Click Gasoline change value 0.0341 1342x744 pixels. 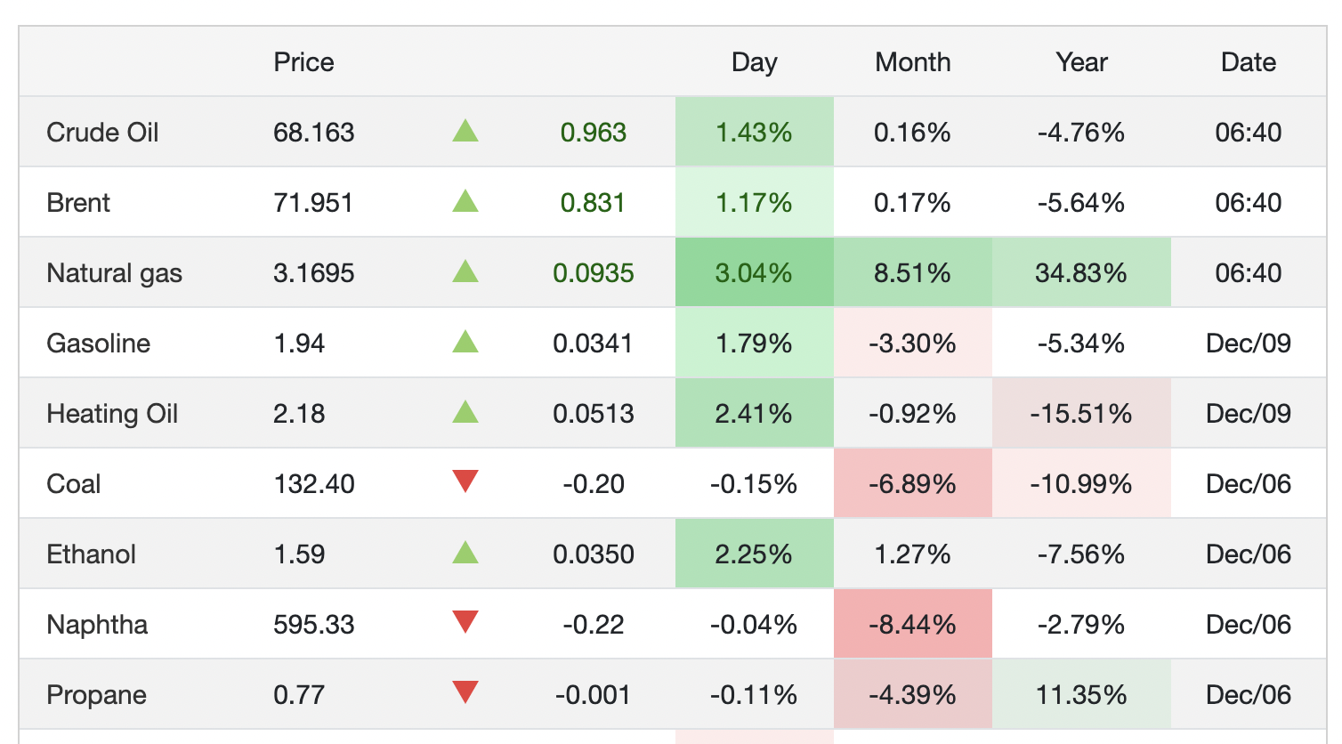click(x=593, y=344)
